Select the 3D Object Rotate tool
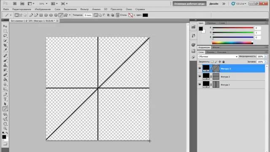270x152 pixels. click(5, 114)
